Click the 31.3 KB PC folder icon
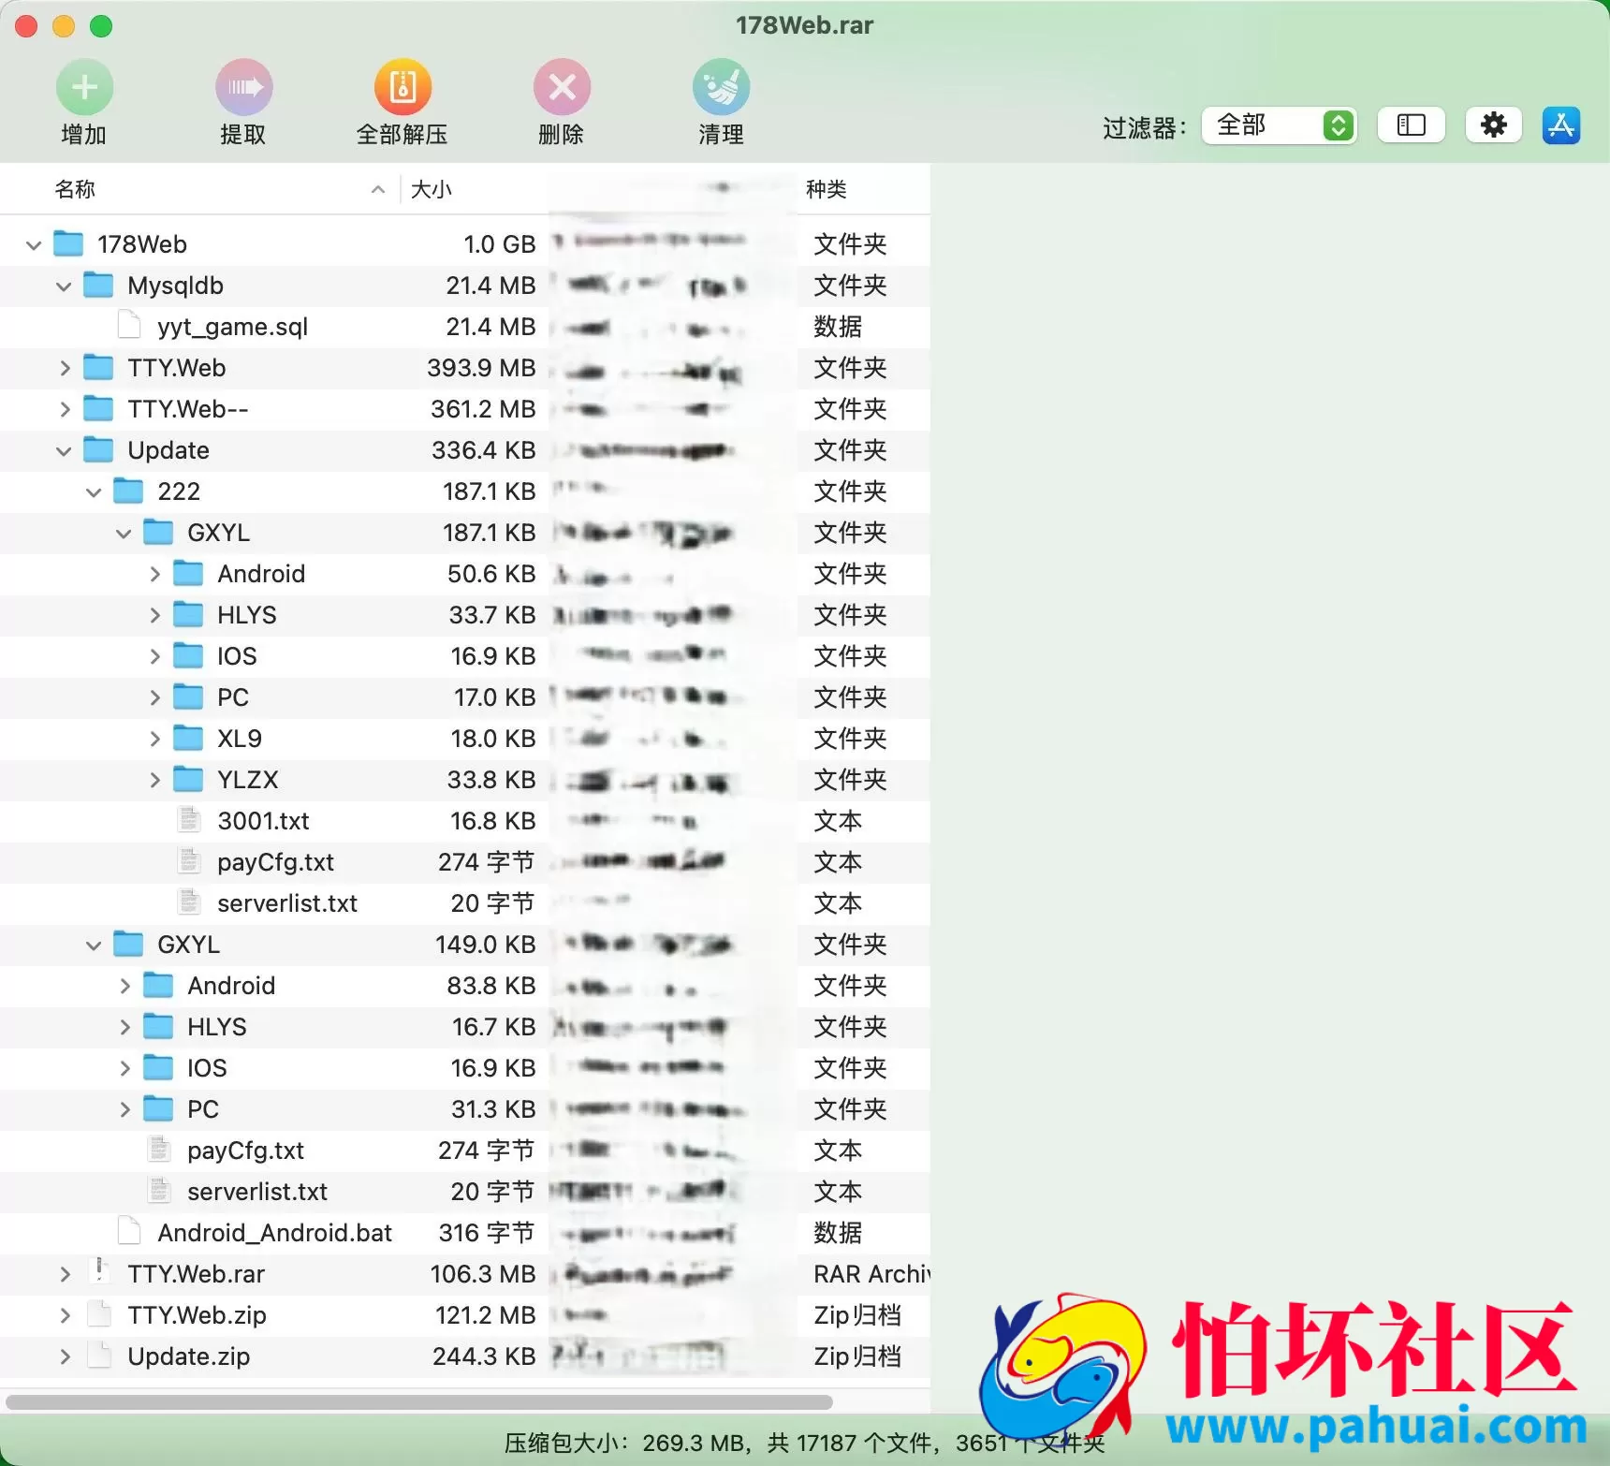Image resolution: width=1610 pixels, height=1466 pixels. pos(158,1108)
